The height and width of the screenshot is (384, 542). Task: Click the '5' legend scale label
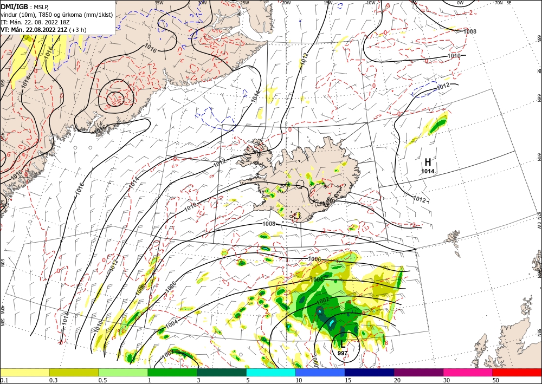[x=248, y=380]
